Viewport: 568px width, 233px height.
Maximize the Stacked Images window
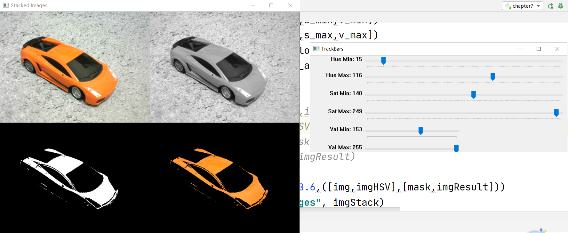(271, 5)
